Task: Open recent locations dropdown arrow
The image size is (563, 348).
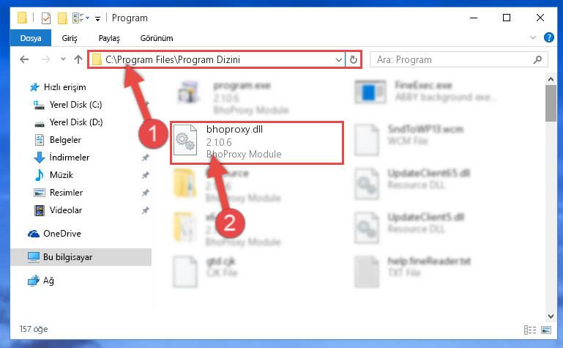Action: click(x=63, y=59)
